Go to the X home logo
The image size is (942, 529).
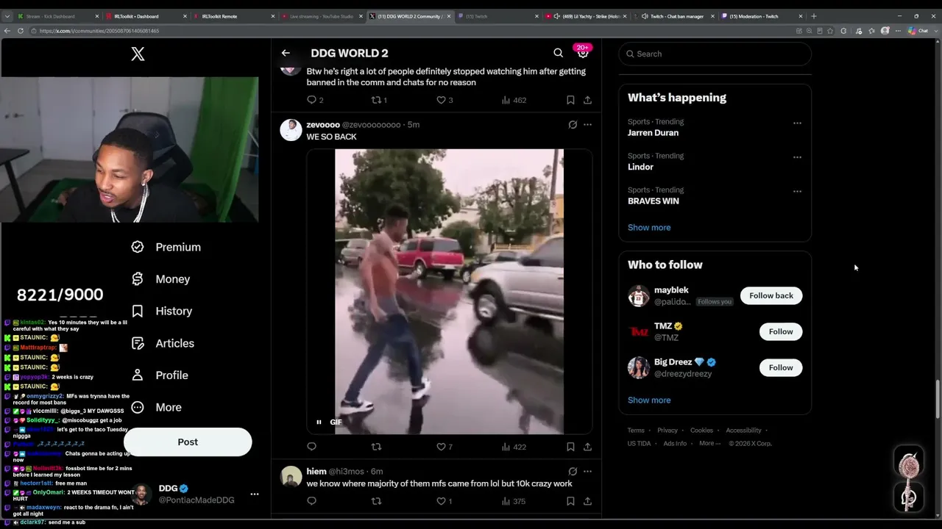coord(138,54)
